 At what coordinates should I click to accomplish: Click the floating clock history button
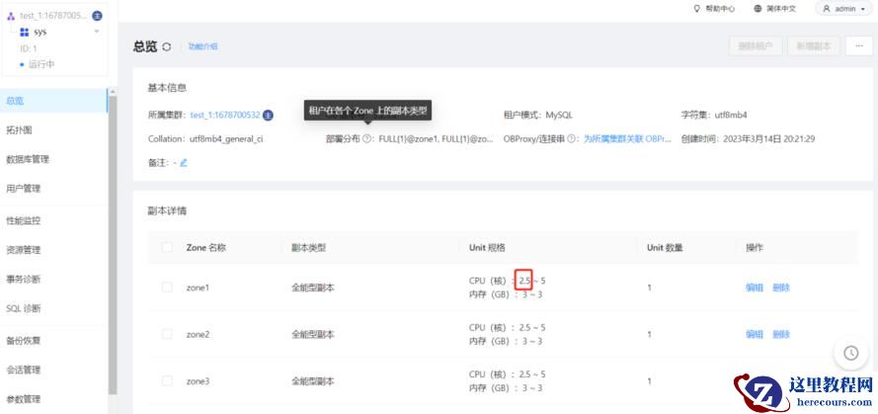(x=851, y=353)
